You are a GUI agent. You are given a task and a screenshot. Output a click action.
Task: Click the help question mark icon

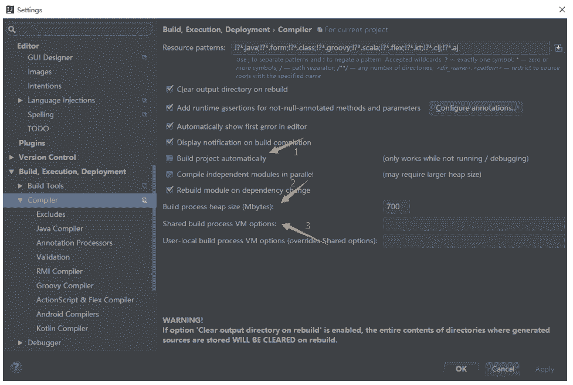click(x=16, y=367)
